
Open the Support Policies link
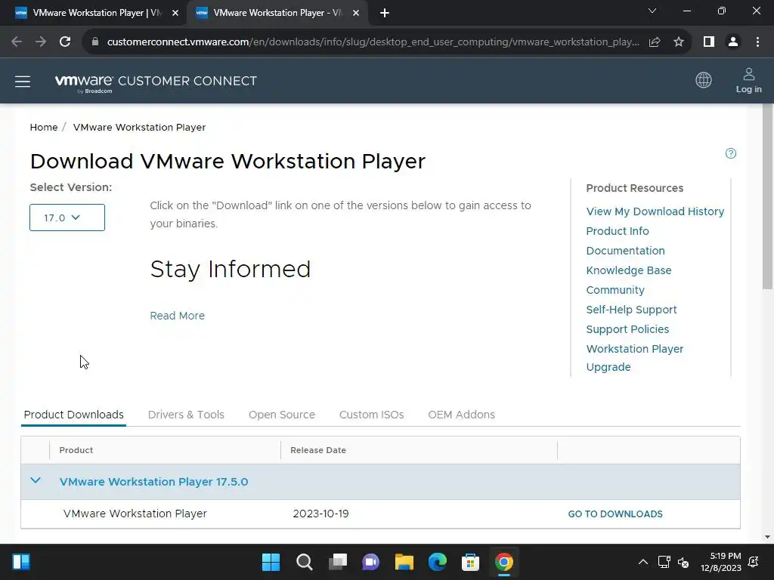[x=627, y=329]
